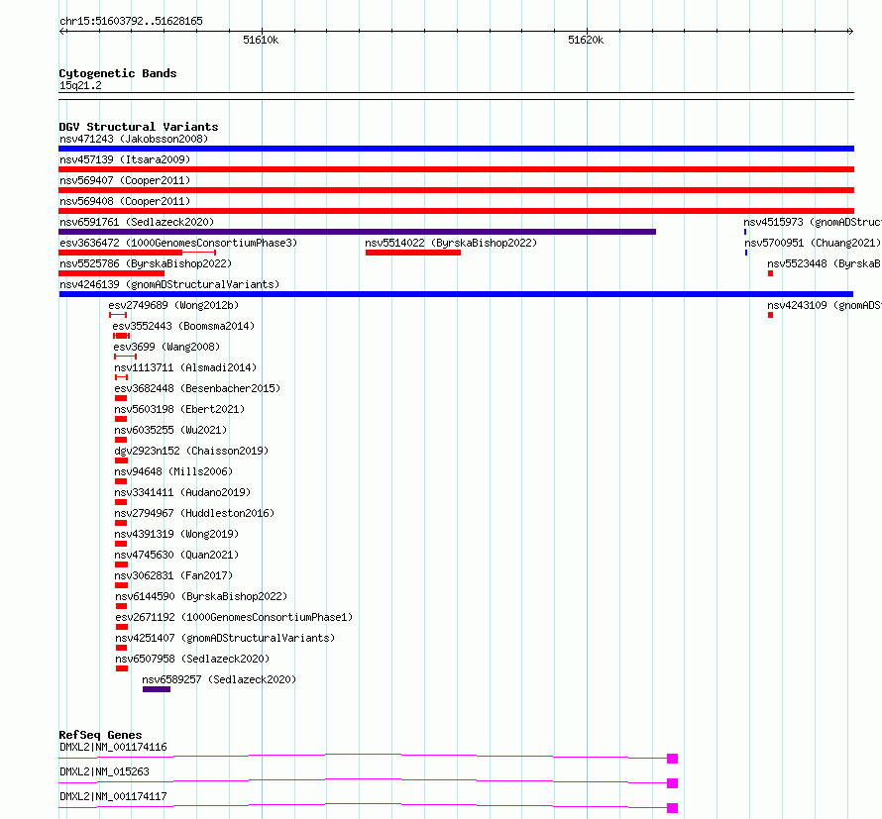Click the DGV Structural Variants track title
The width and height of the screenshot is (882, 819).
pyautogui.click(x=139, y=127)
